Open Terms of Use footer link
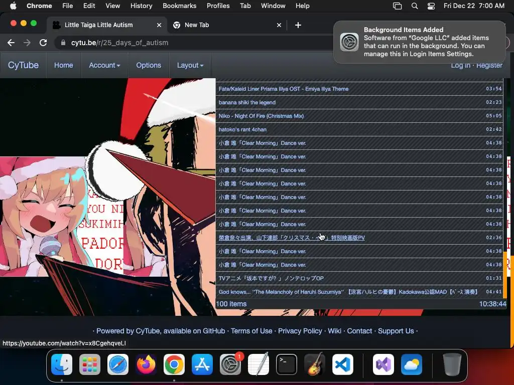The height and width of the screenshot is (385, 514). tap(251, 331)
